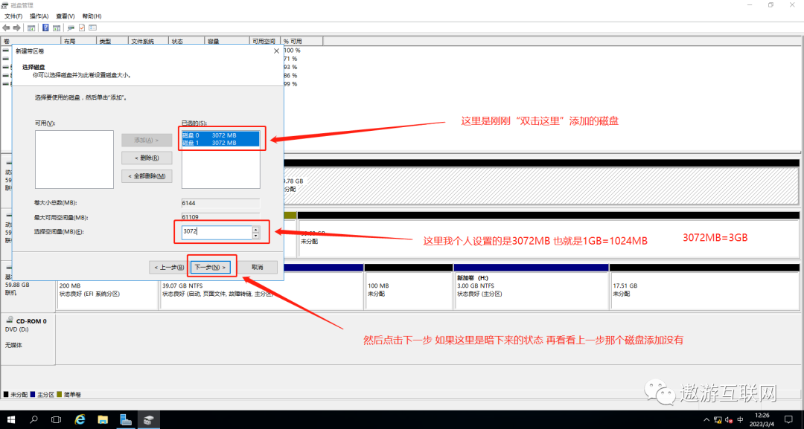Click the Forward arrow toolbar icon

(17, 28)
